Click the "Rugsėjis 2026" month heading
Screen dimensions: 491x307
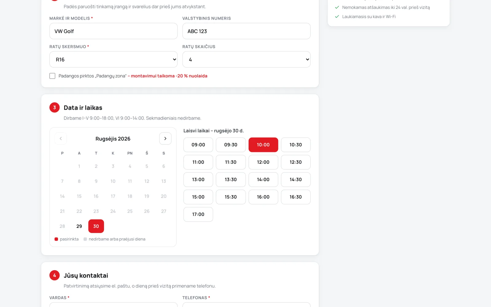[x=113, y=139]
